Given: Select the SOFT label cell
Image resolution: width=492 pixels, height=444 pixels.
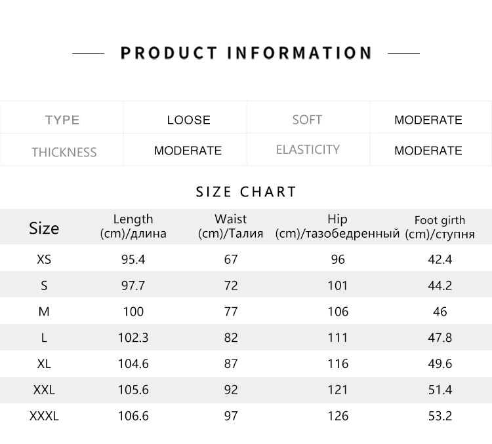Looking at the screenshot, I should pos(308,117).
